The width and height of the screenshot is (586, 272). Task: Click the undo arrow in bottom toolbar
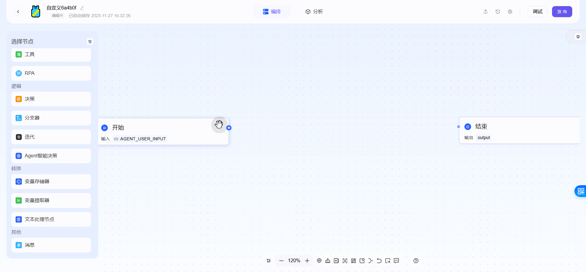click(379, 261)
